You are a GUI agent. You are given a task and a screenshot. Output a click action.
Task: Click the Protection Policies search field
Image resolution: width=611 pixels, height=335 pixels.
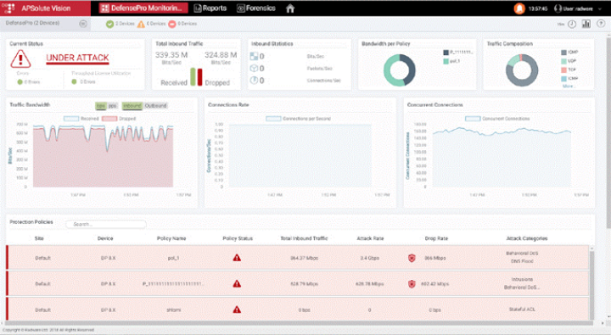click(x=106, y=224)
